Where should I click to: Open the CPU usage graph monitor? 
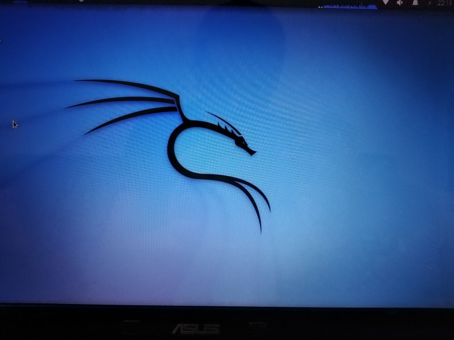point(350,6)
